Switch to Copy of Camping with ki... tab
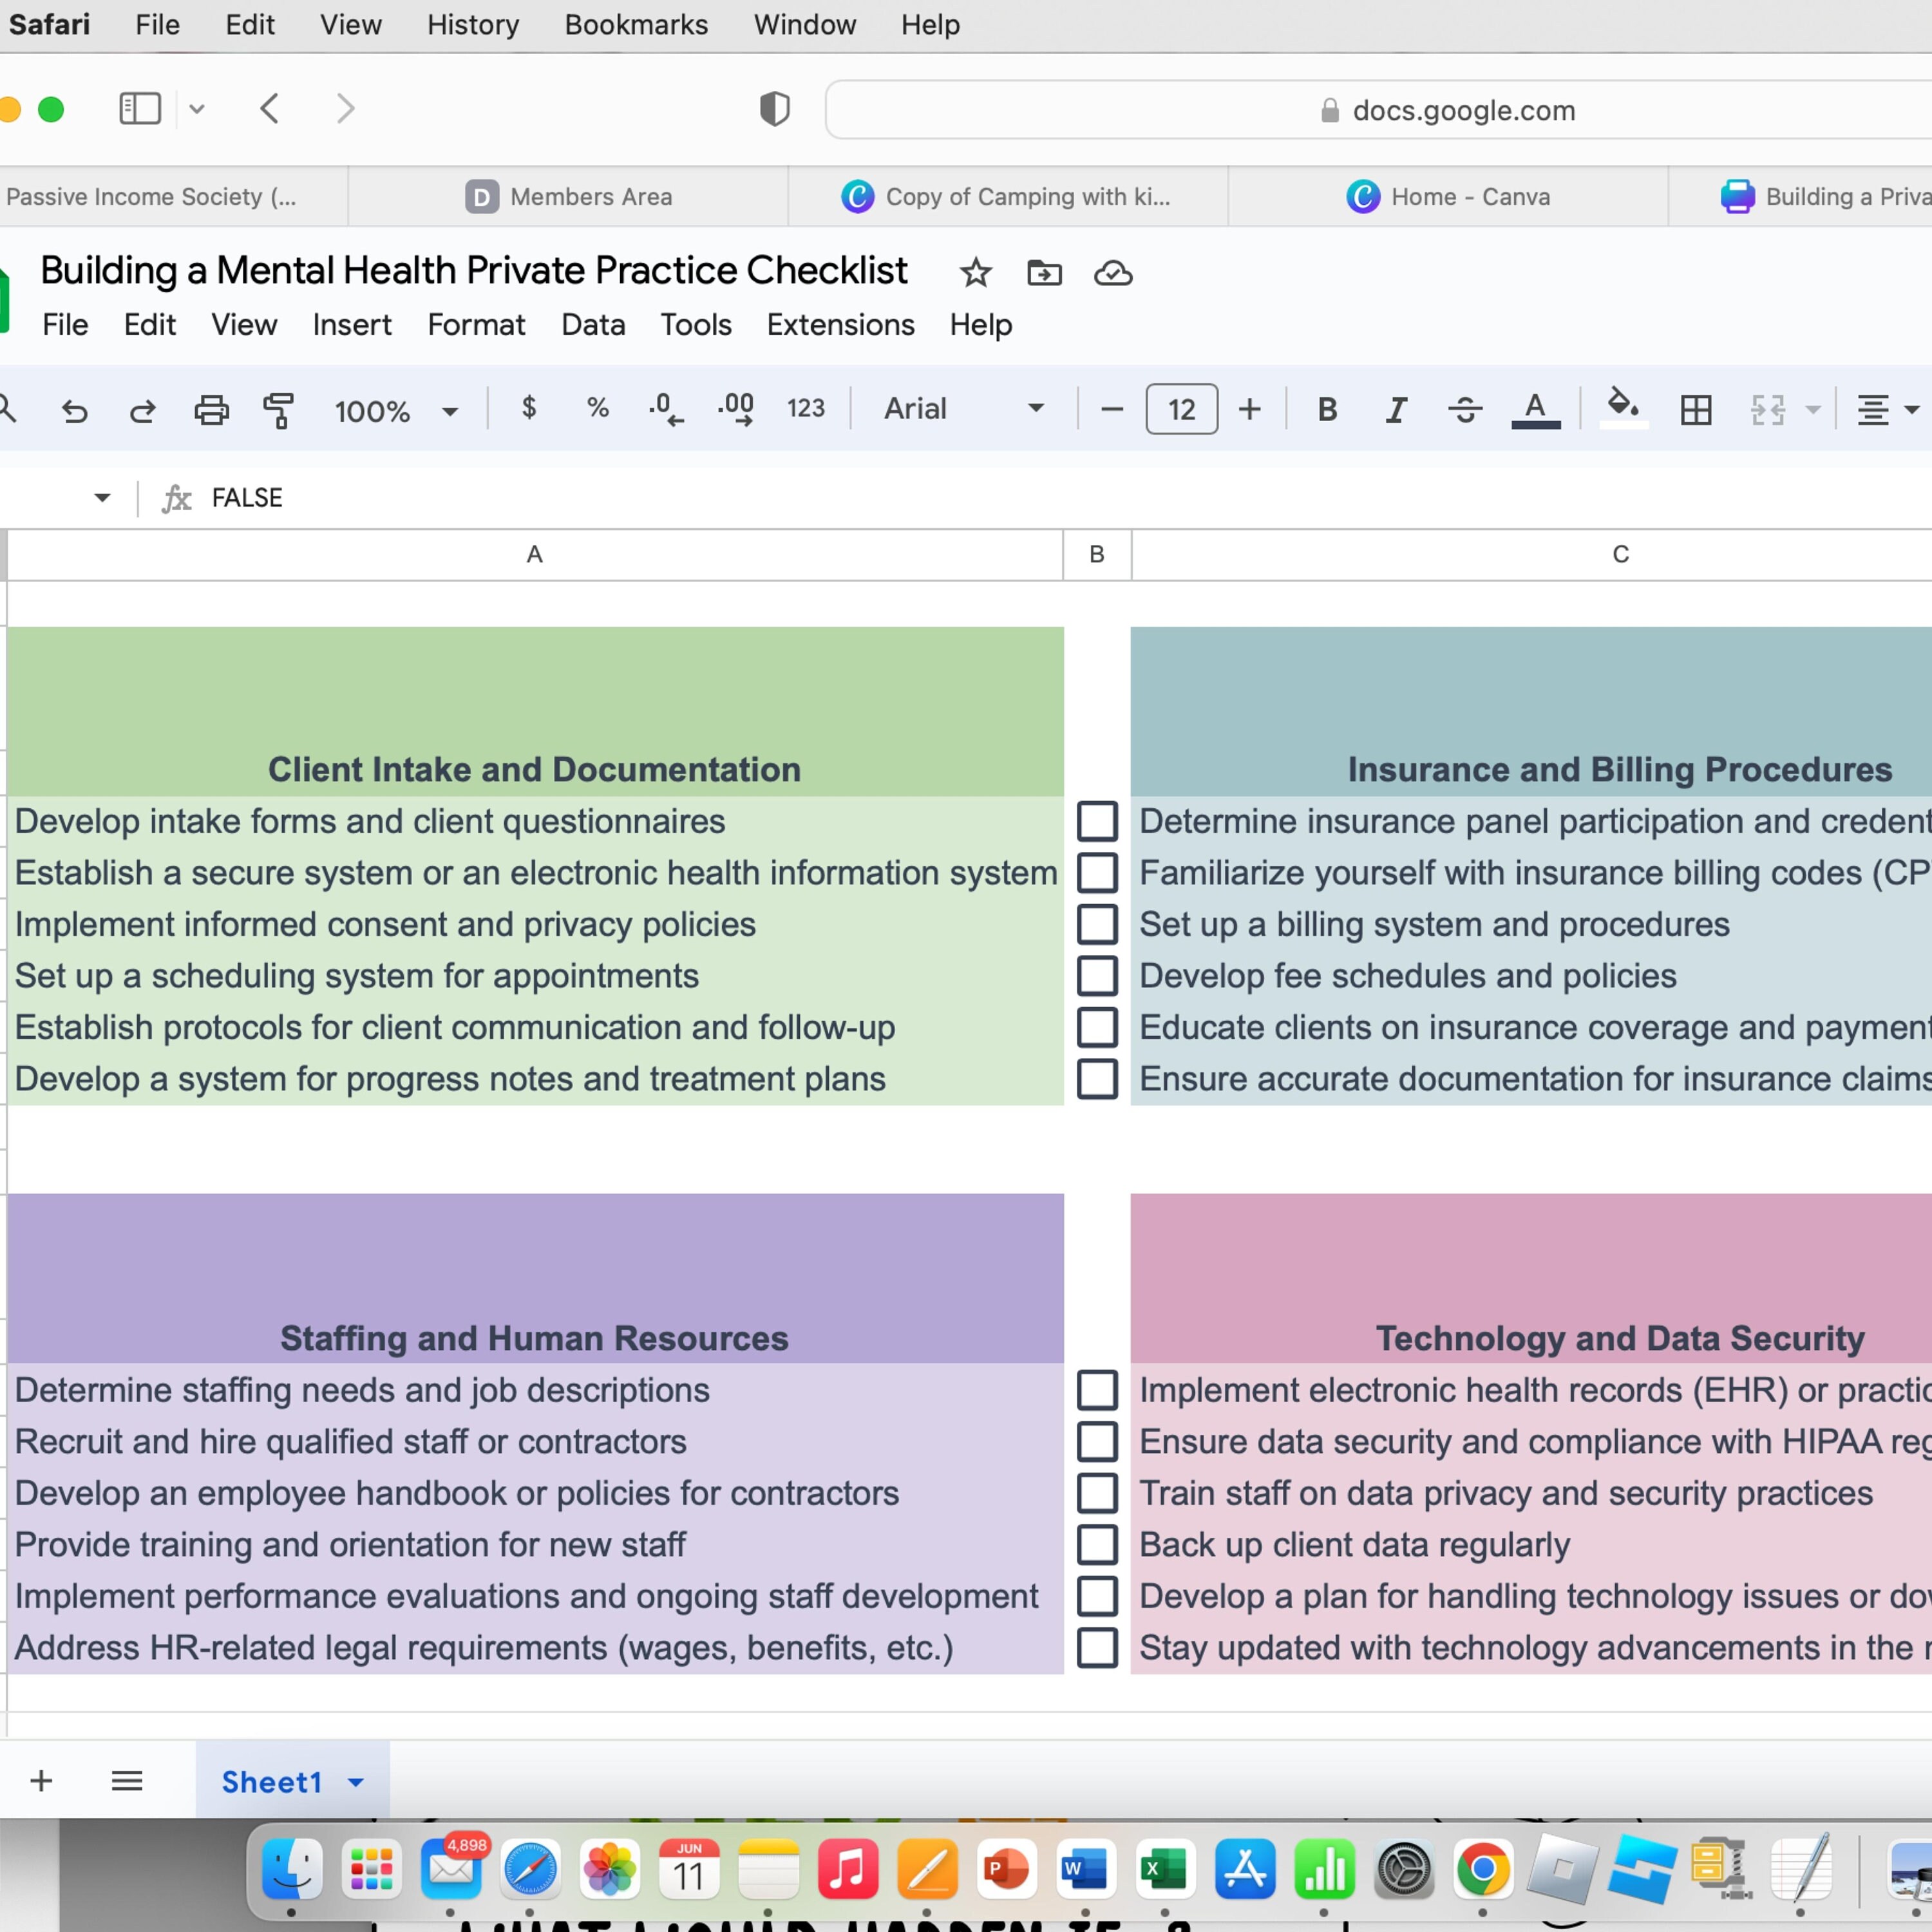The height and width of the screenshot is (1932, 1932). (x=1008, y=197)
